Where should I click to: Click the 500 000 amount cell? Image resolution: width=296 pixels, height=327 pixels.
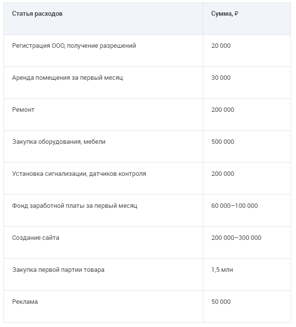click(223, 142)
